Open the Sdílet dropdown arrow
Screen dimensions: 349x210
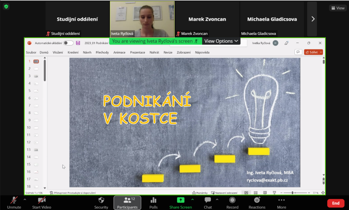tap(321, 52)
